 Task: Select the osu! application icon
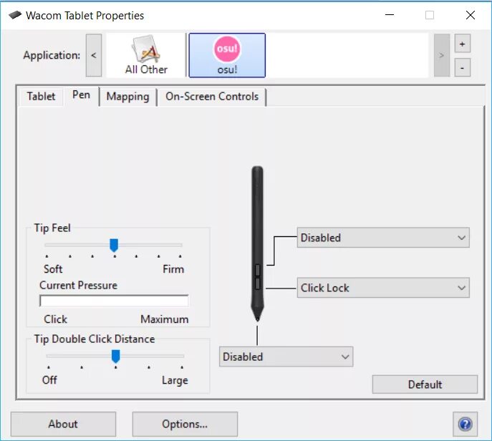tap(227, 55)
